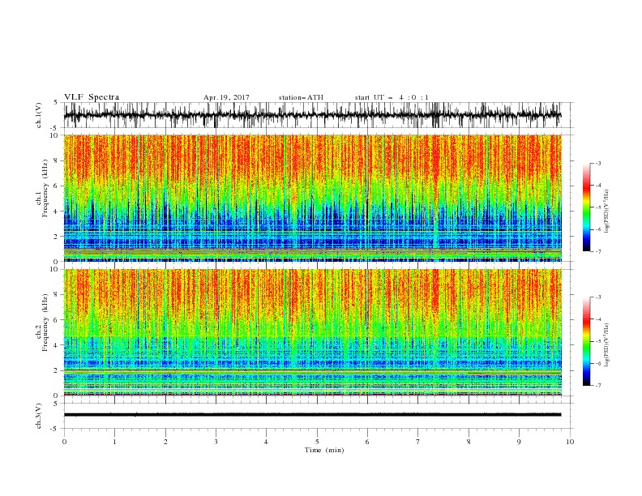Click time axis tick label '5'
642x496 pixels.
[317, 442]
